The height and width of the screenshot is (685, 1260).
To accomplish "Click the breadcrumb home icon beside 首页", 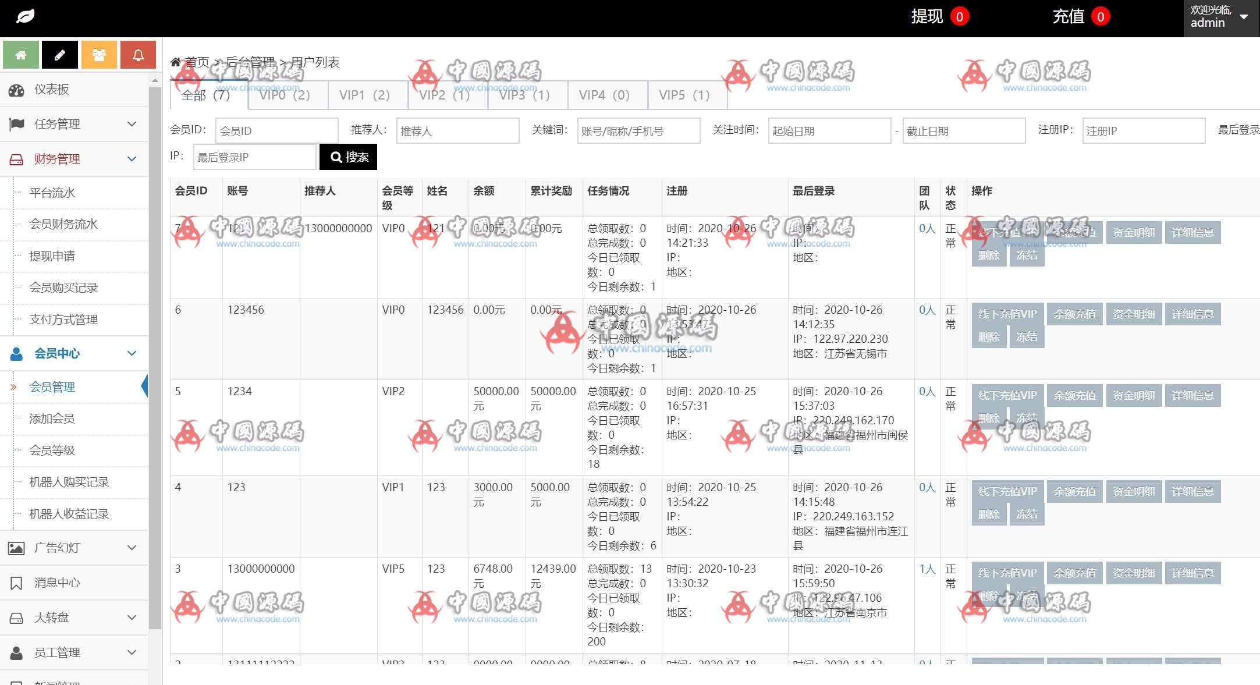I will (x=176, y=61).
